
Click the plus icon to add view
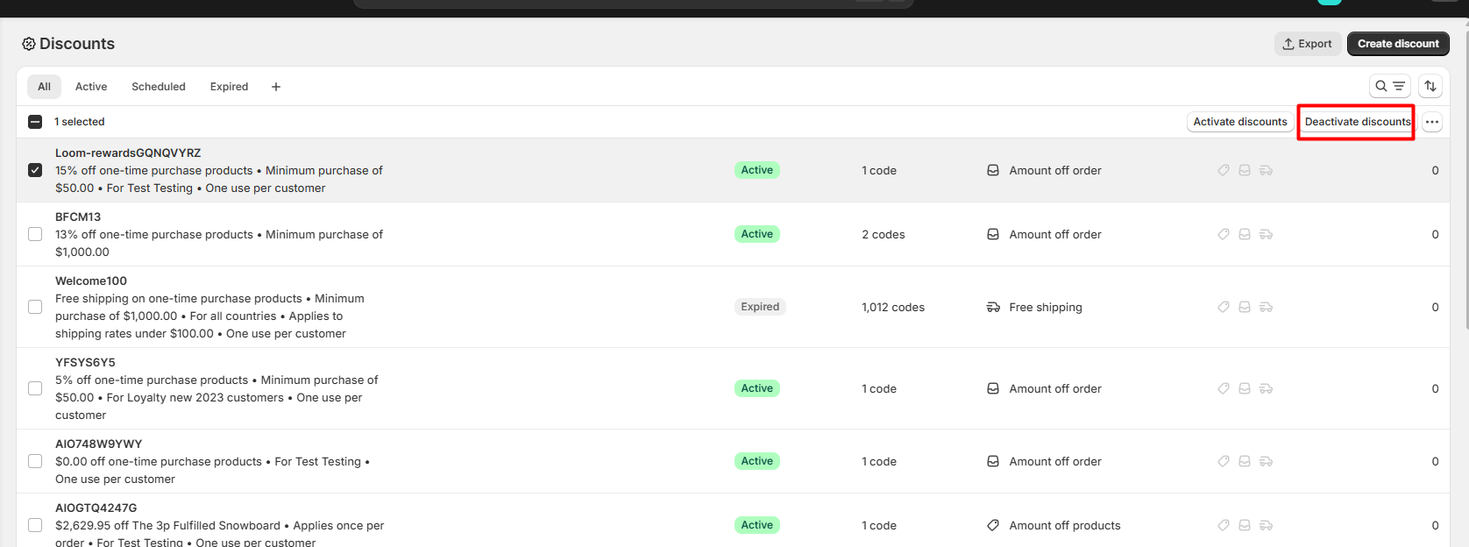tap(276, 87)
